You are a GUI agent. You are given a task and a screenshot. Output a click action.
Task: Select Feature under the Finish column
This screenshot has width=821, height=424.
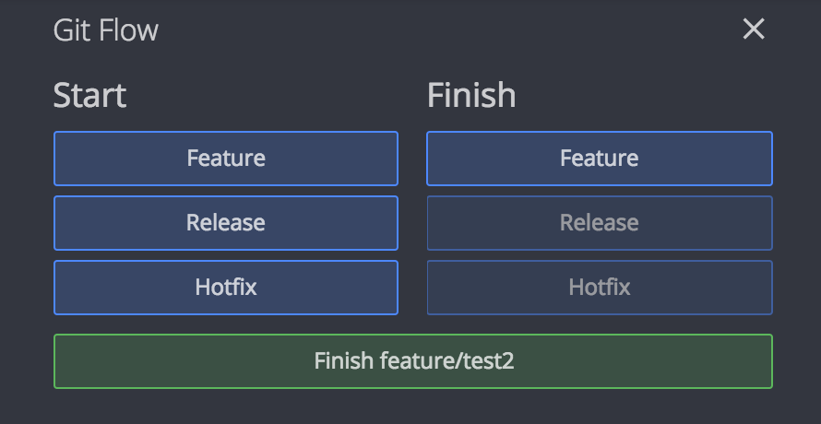(x=600, y=159)
